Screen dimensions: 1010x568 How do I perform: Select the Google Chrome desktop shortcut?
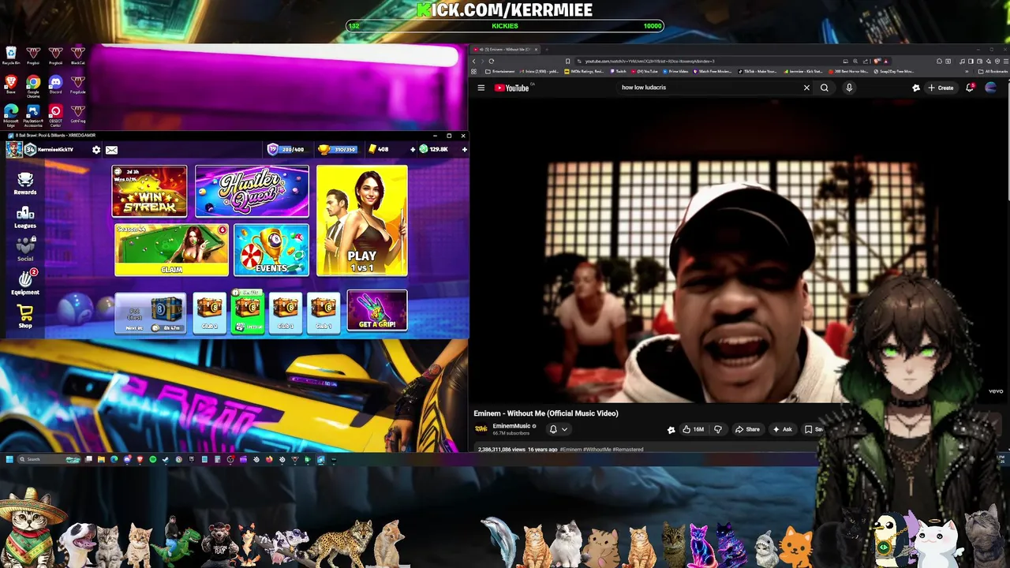tap(33, 85)
